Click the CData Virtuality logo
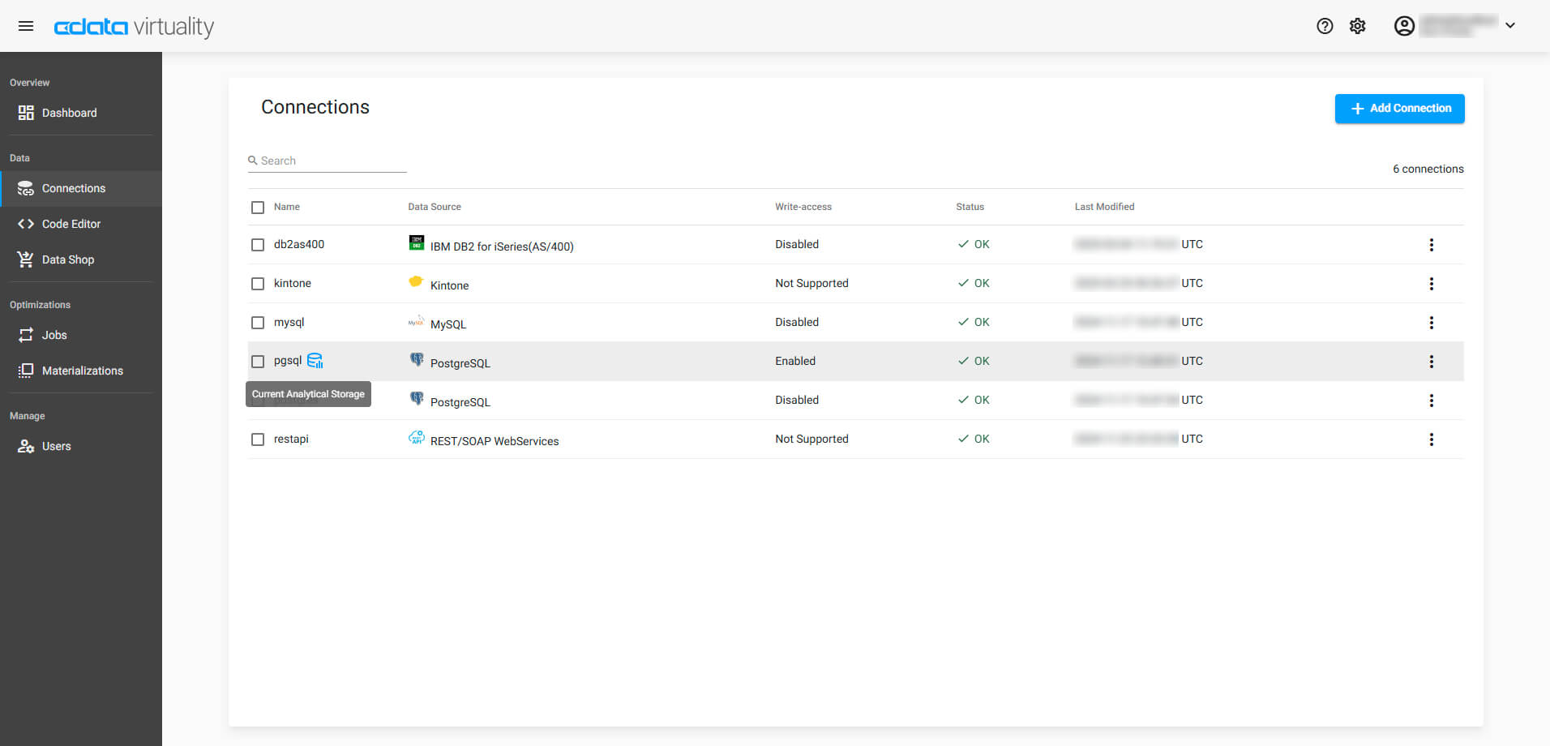Screen dimensions: 1550x746 pos(134,27)
